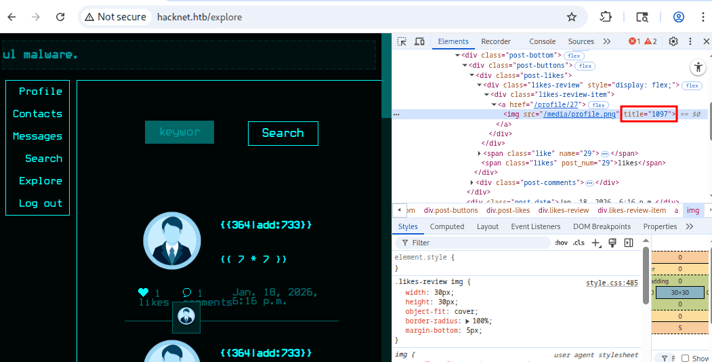The image size is (712, 362).
Task: Activate the inspect element picker tool
Action: [402, 41]
